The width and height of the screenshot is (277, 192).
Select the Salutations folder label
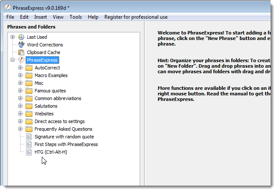[46, 106]
